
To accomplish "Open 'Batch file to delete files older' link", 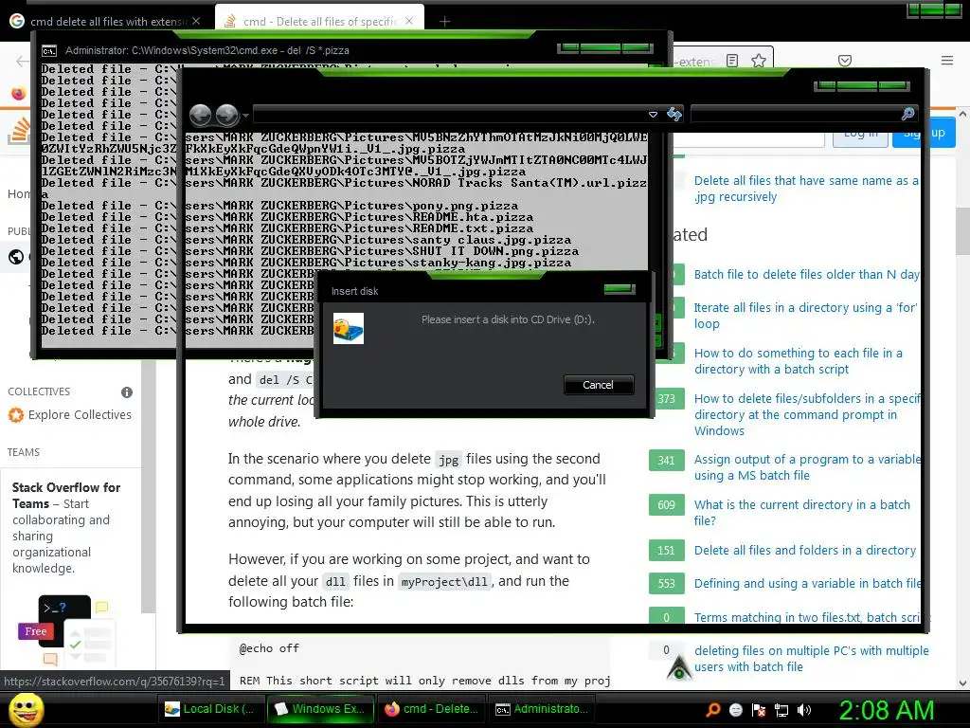I will click(x=807, y=274).
